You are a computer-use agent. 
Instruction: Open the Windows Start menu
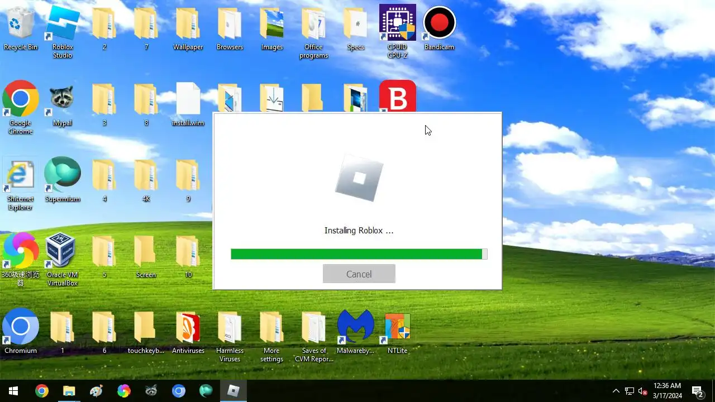pos(13,391)
